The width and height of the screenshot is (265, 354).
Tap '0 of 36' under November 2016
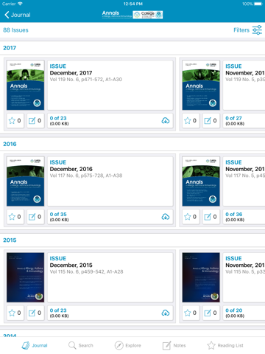click(234, 215)
